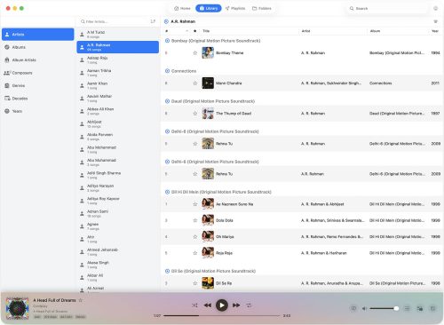
Task: Favorite the Ae Nazneen Suno Na track
Action: [194, 204]
